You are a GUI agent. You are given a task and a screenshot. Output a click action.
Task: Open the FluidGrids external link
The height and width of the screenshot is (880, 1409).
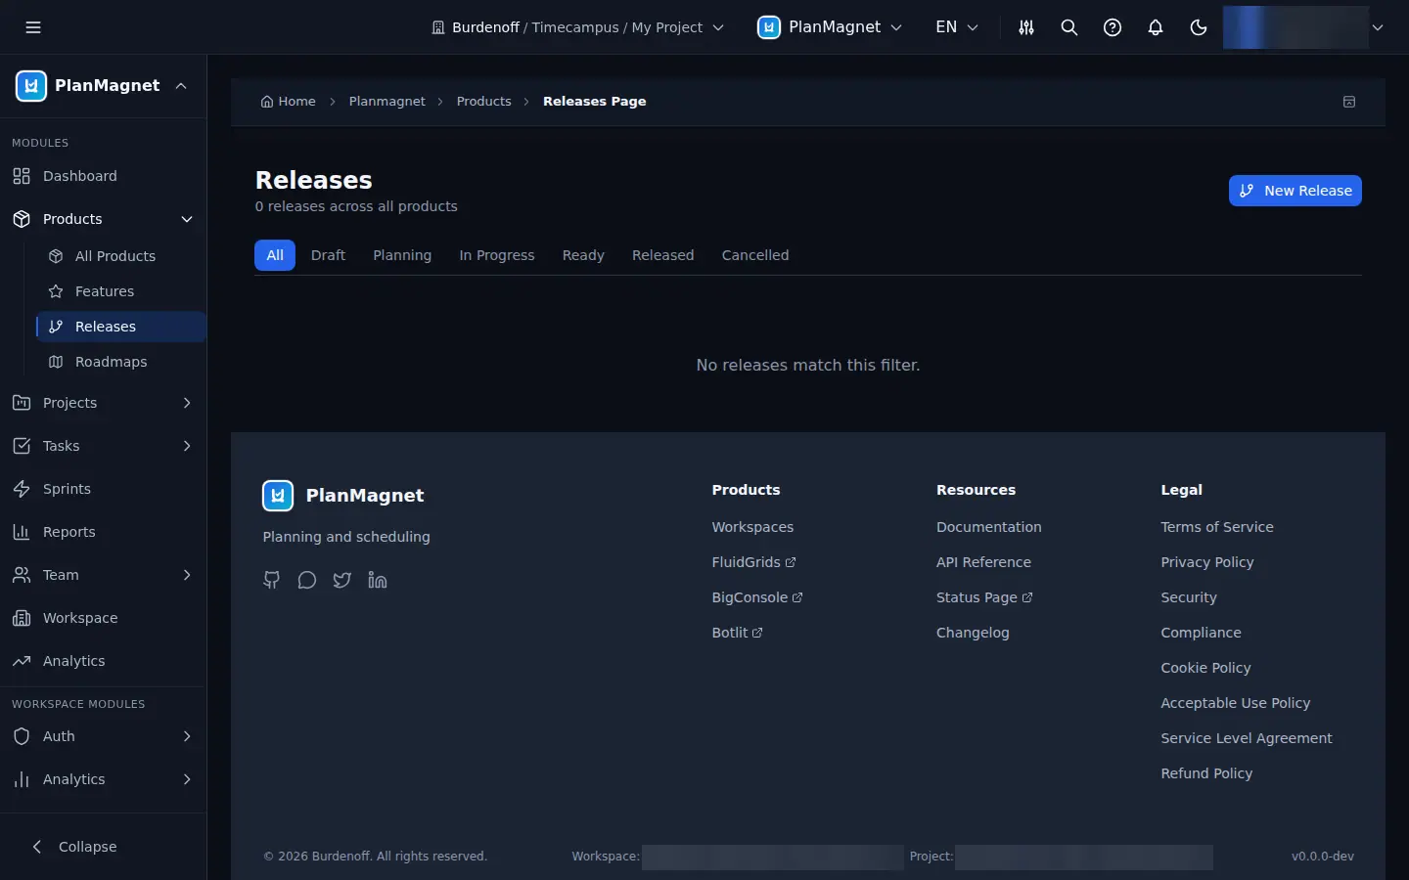pyautogui.click(x=754, y=562)
